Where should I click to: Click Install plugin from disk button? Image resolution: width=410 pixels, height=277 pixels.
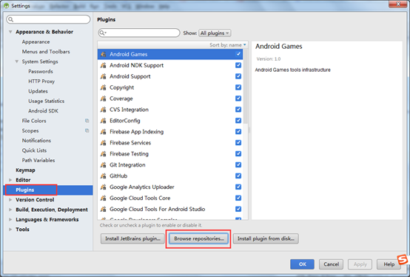(266, 238)
